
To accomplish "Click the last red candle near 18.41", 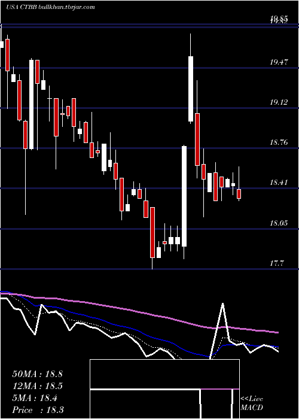I will tap(239, 194).
